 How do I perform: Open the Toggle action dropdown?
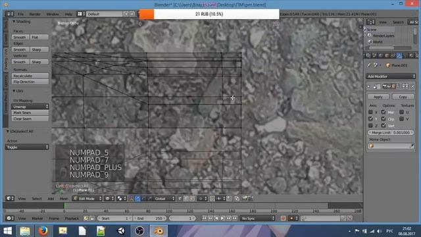[x=27, y=147]
